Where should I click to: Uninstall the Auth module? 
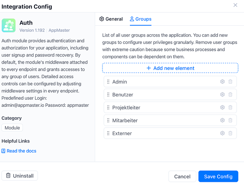(20, 176)
